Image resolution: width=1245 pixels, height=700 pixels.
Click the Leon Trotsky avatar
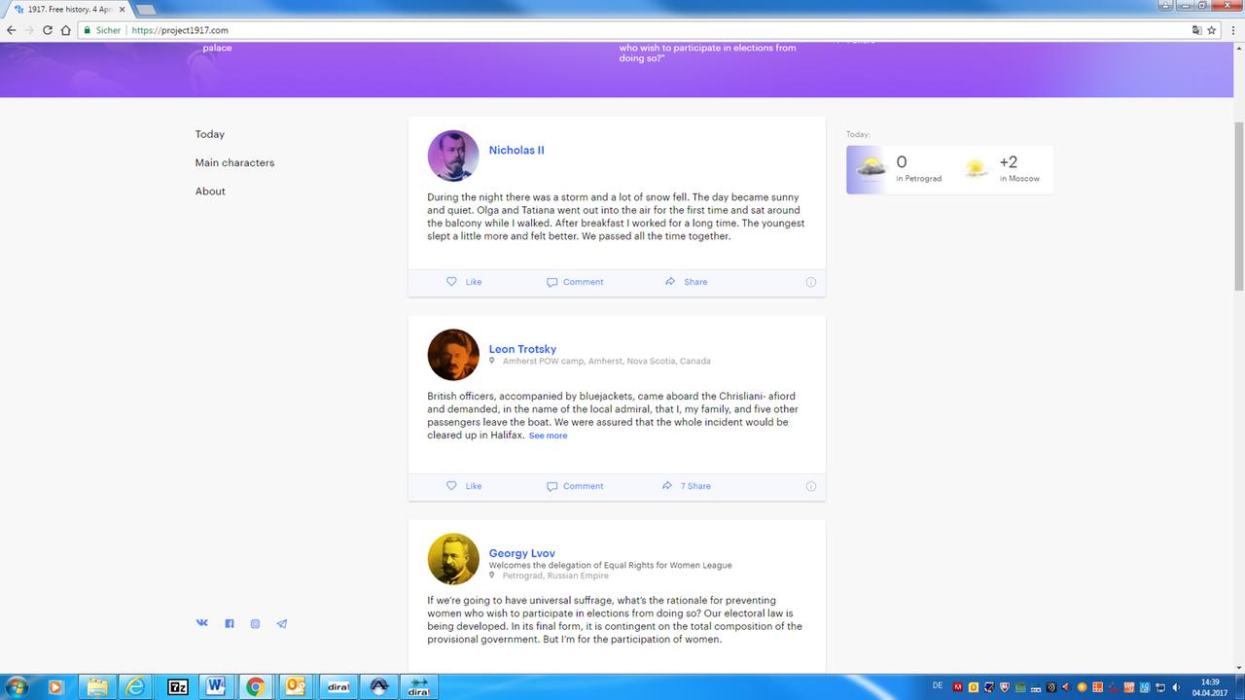(453, 355)
